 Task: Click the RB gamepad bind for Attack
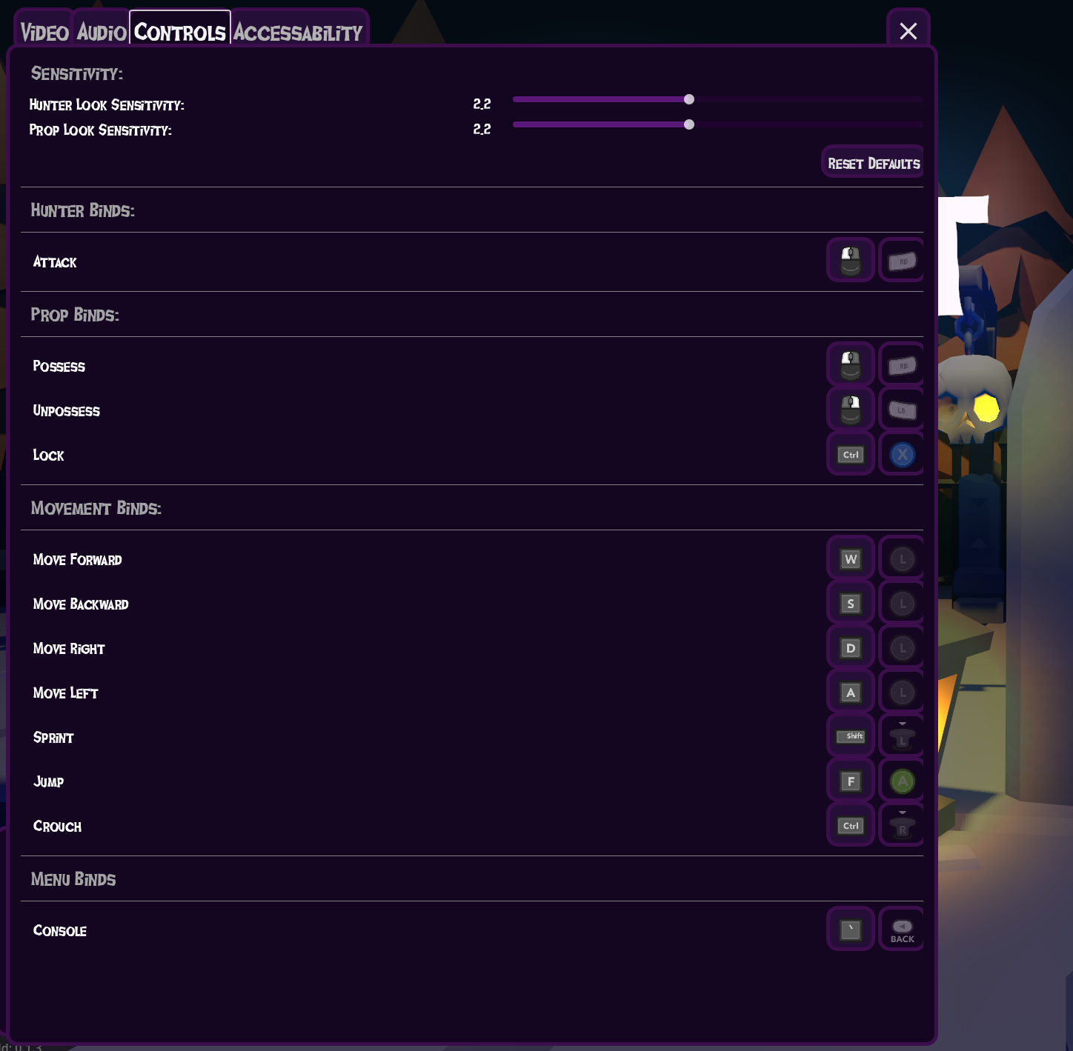click(901, 260)
